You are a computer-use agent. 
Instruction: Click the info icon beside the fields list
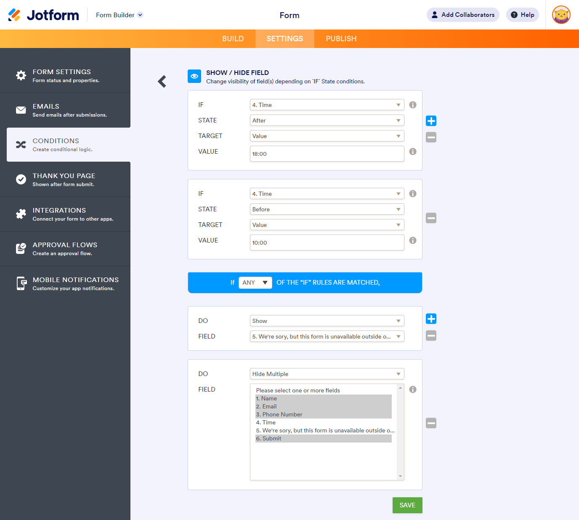point(413,389)
